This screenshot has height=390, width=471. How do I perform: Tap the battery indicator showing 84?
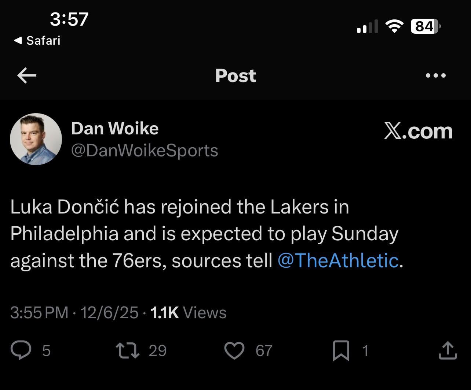point(425,26)
